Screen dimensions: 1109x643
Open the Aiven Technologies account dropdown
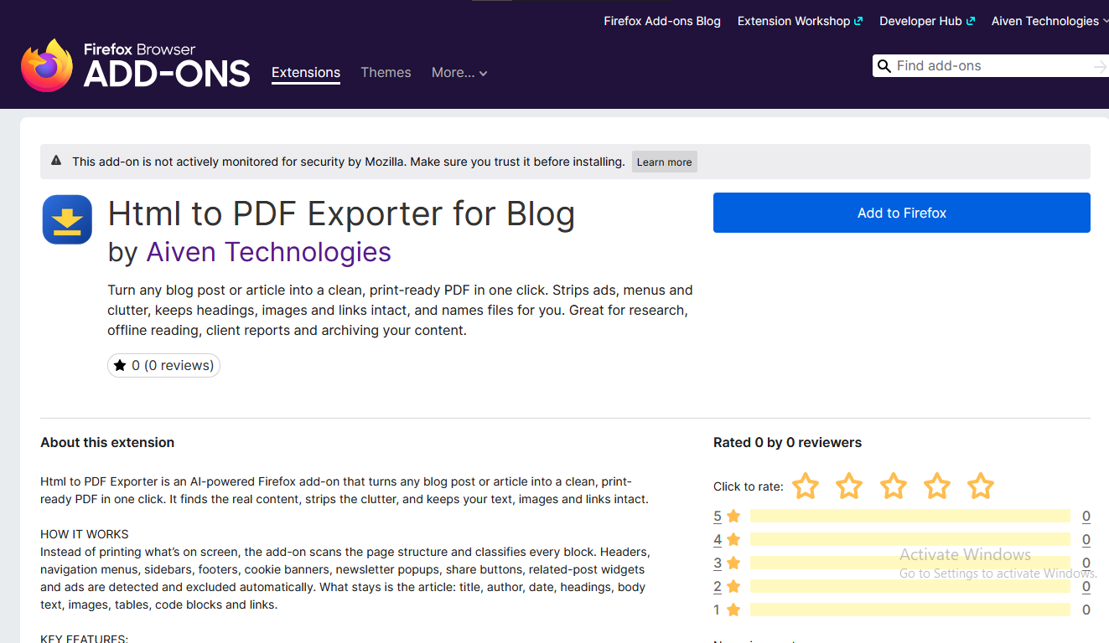tap(1049, 21)
